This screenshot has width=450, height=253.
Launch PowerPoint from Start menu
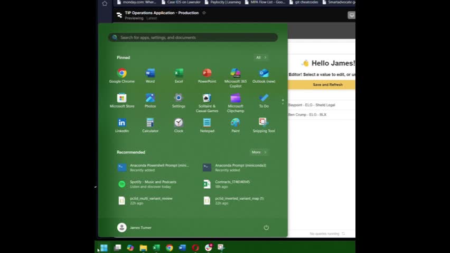(x=207, y=74)
